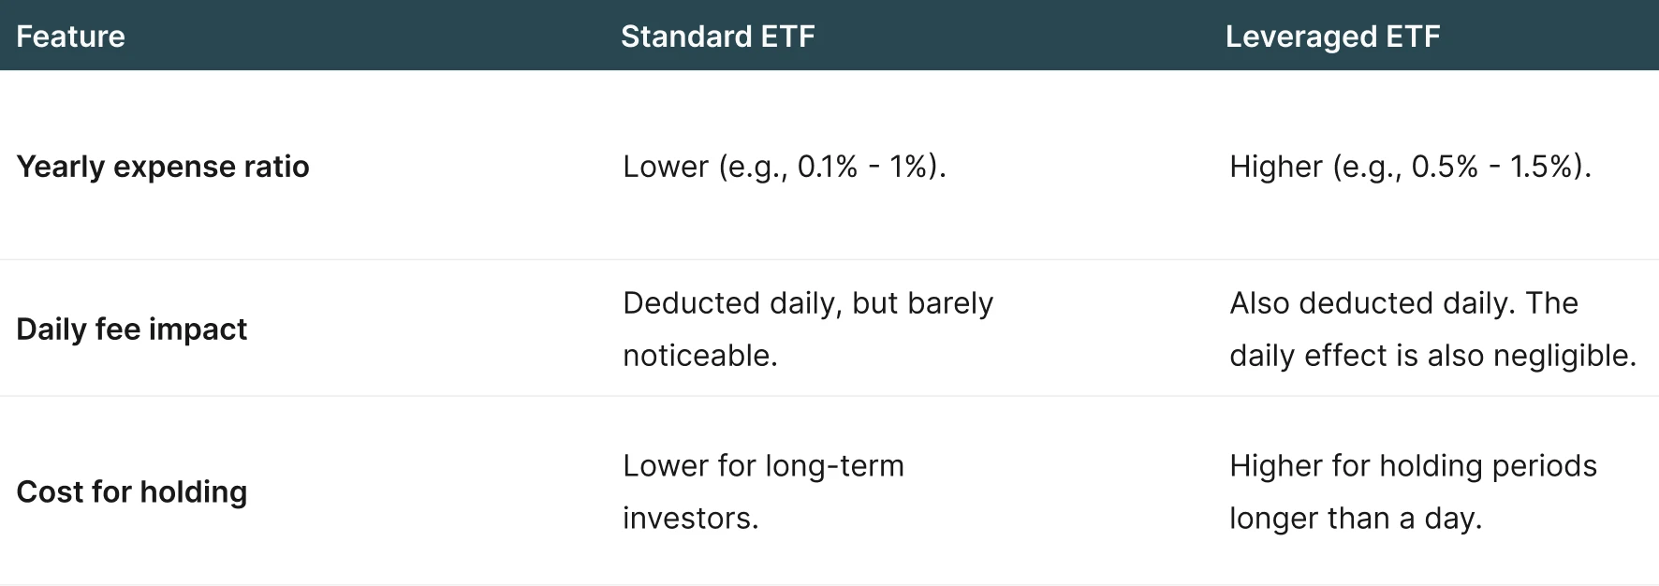The height and width of the screenshot is (586, 1659).
Task: Click the Feature column header
Action: (70, 37)
